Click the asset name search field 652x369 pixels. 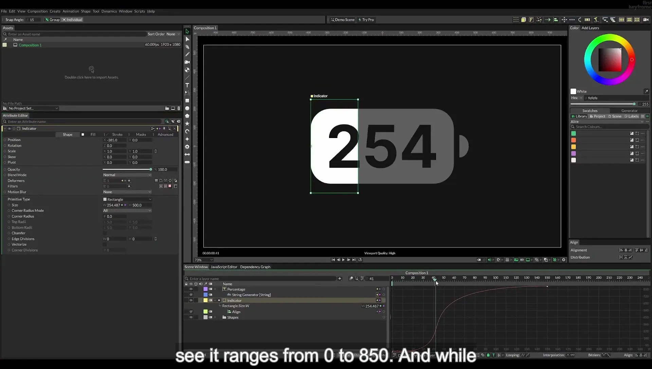(75, 34)
